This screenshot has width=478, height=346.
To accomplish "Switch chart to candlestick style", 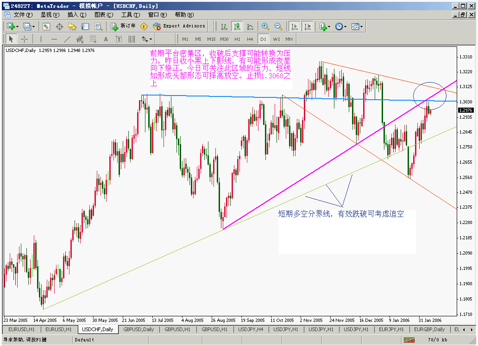I will [x=237, y=26].
